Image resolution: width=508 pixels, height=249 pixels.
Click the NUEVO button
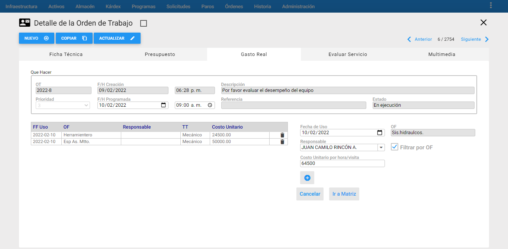(x=36, y=38)
